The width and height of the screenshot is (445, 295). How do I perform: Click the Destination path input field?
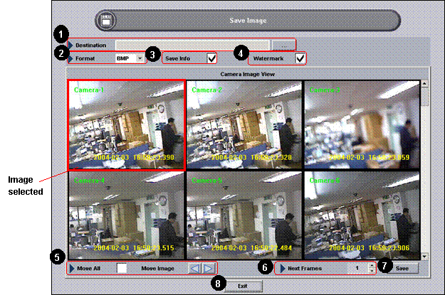click(192, 44)
